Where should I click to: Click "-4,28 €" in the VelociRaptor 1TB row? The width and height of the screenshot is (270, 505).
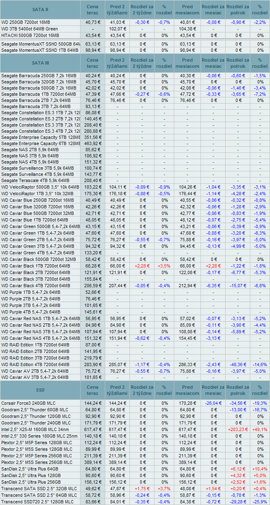[238, 193]
